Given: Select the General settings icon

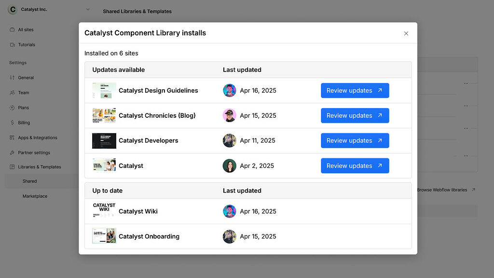Looking at the screenshot, I should pyautogui.click(x=12, y=77).
